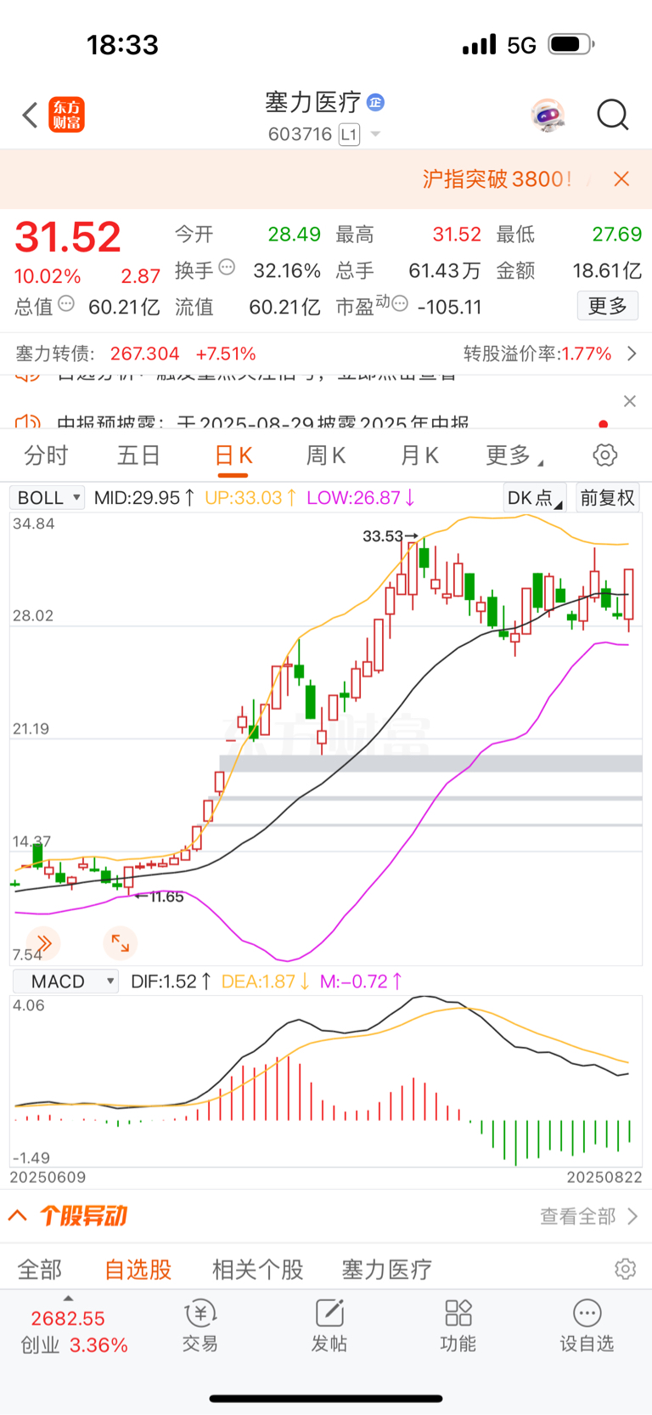This screenshot has height=1415, width=652.
Task: Open the 交易 trade icon
Action: 200,1326
